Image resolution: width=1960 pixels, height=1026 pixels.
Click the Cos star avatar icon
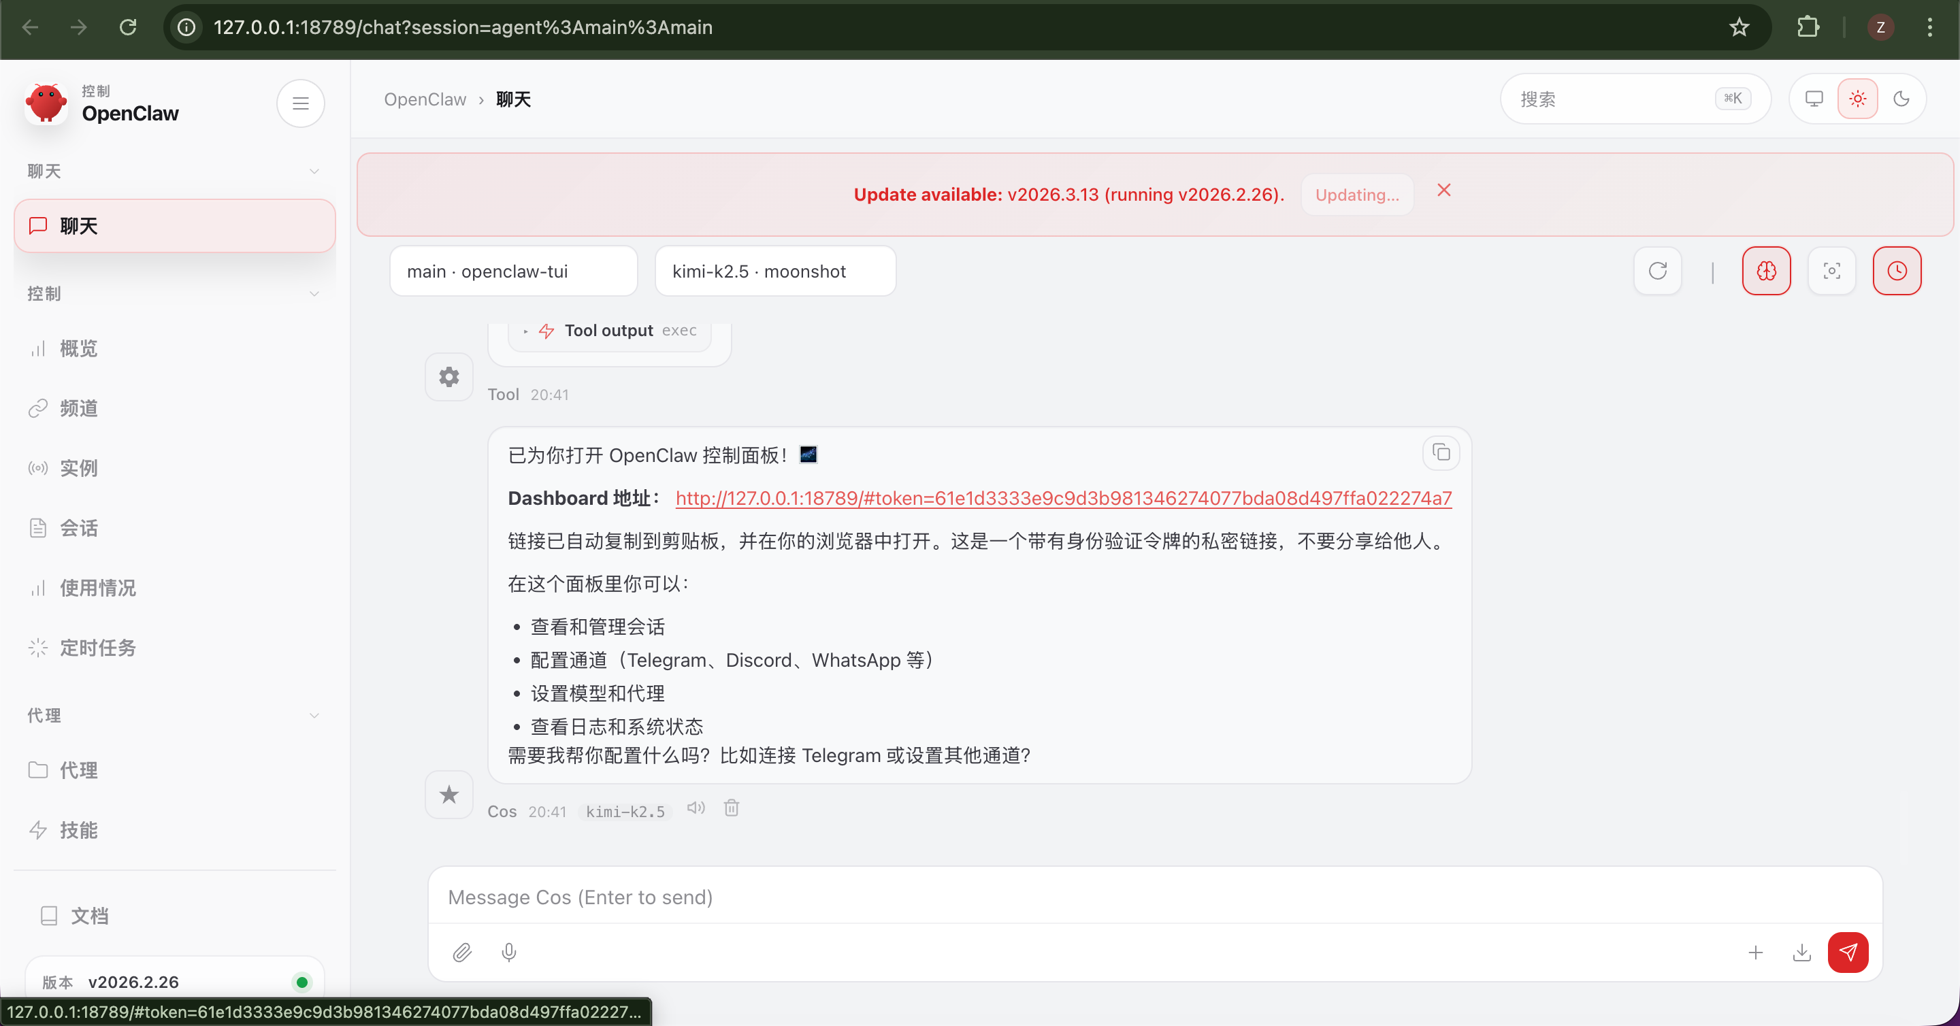pyautogui.click(x=449, y=795)
